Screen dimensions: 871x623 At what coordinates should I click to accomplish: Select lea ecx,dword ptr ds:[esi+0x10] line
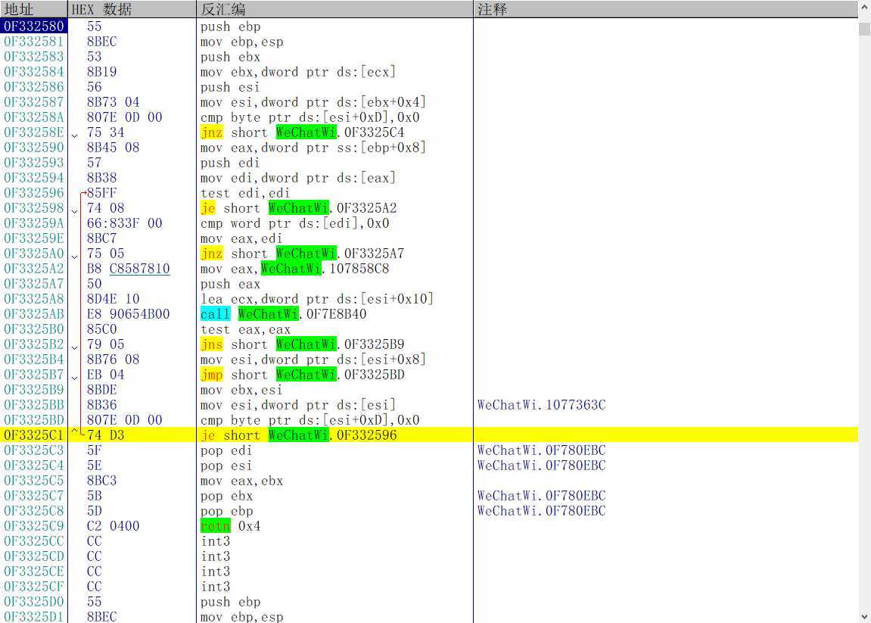317,299
